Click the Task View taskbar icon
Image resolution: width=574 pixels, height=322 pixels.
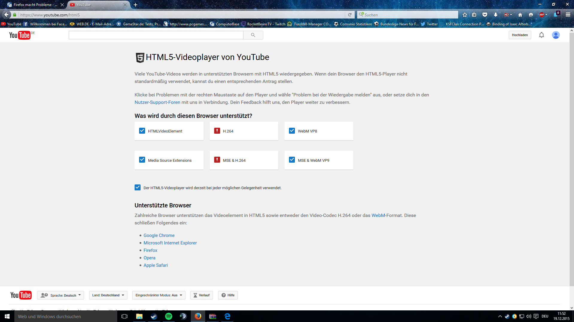[x=124, y=316]
